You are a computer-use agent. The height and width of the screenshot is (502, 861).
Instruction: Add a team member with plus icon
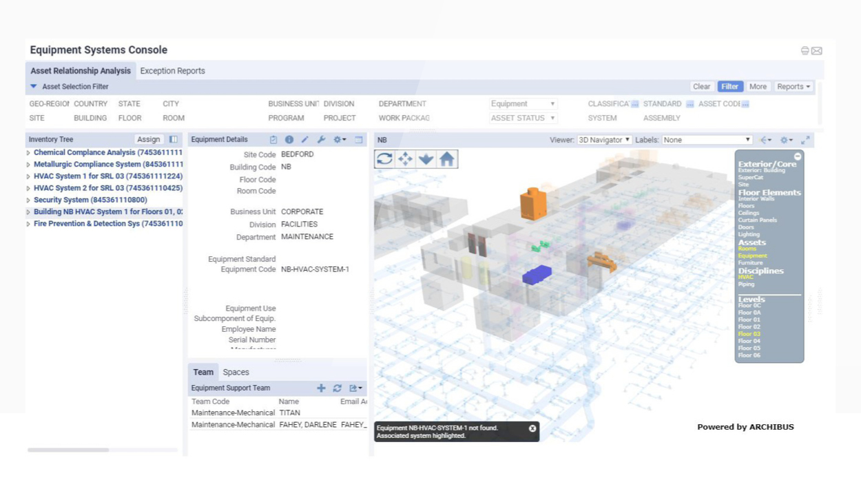pyautogui.click(x=321, y=388)
